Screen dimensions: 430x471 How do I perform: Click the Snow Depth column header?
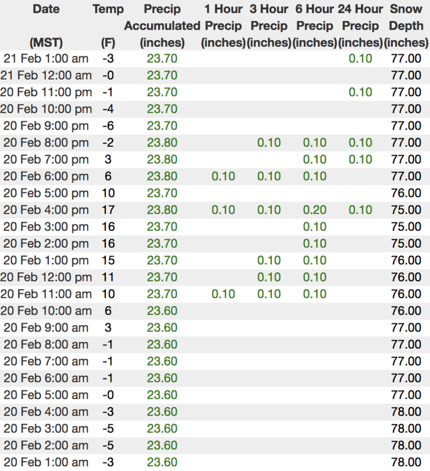(406, 25)
